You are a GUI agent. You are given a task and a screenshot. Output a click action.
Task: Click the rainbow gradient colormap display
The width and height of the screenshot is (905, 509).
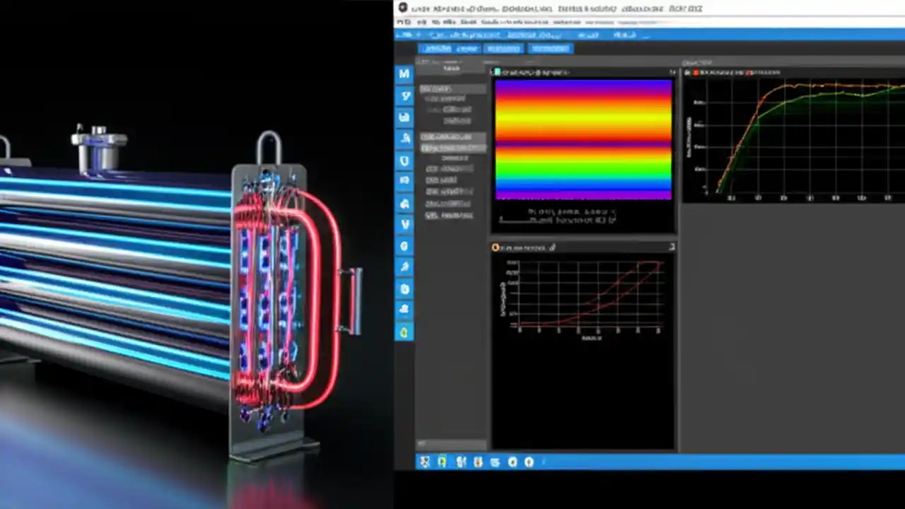tap(583, 140)
